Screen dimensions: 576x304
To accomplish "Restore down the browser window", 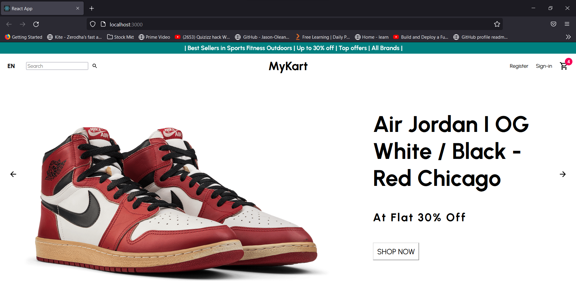I will tap(550, 8).
